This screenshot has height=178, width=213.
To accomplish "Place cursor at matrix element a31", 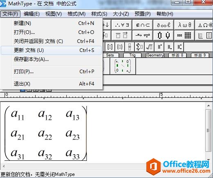I will pos(18,154).
